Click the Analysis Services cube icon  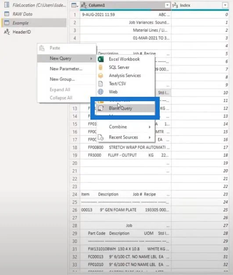click(x=100, y=76)
